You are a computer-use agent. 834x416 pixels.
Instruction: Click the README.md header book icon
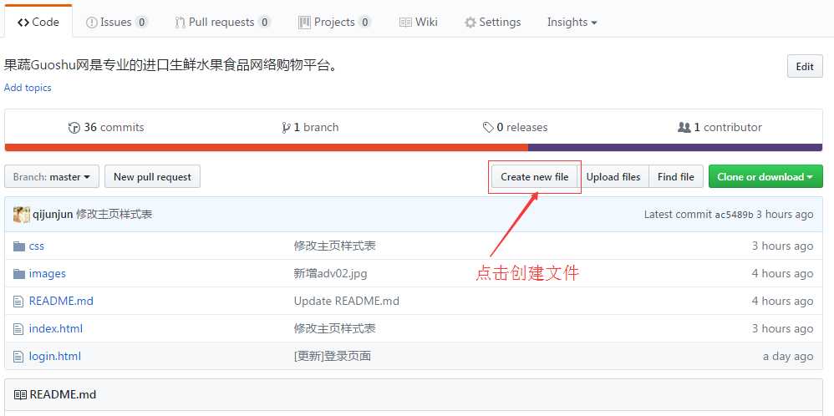point(20,395)
